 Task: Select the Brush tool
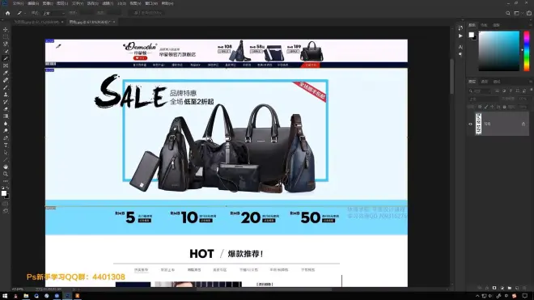click(6, 87)
